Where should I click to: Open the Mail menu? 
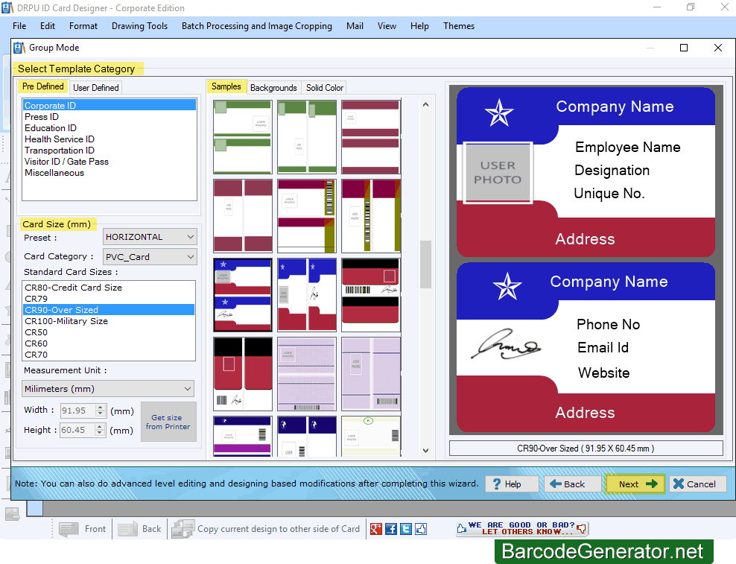[x=355, y=26]
